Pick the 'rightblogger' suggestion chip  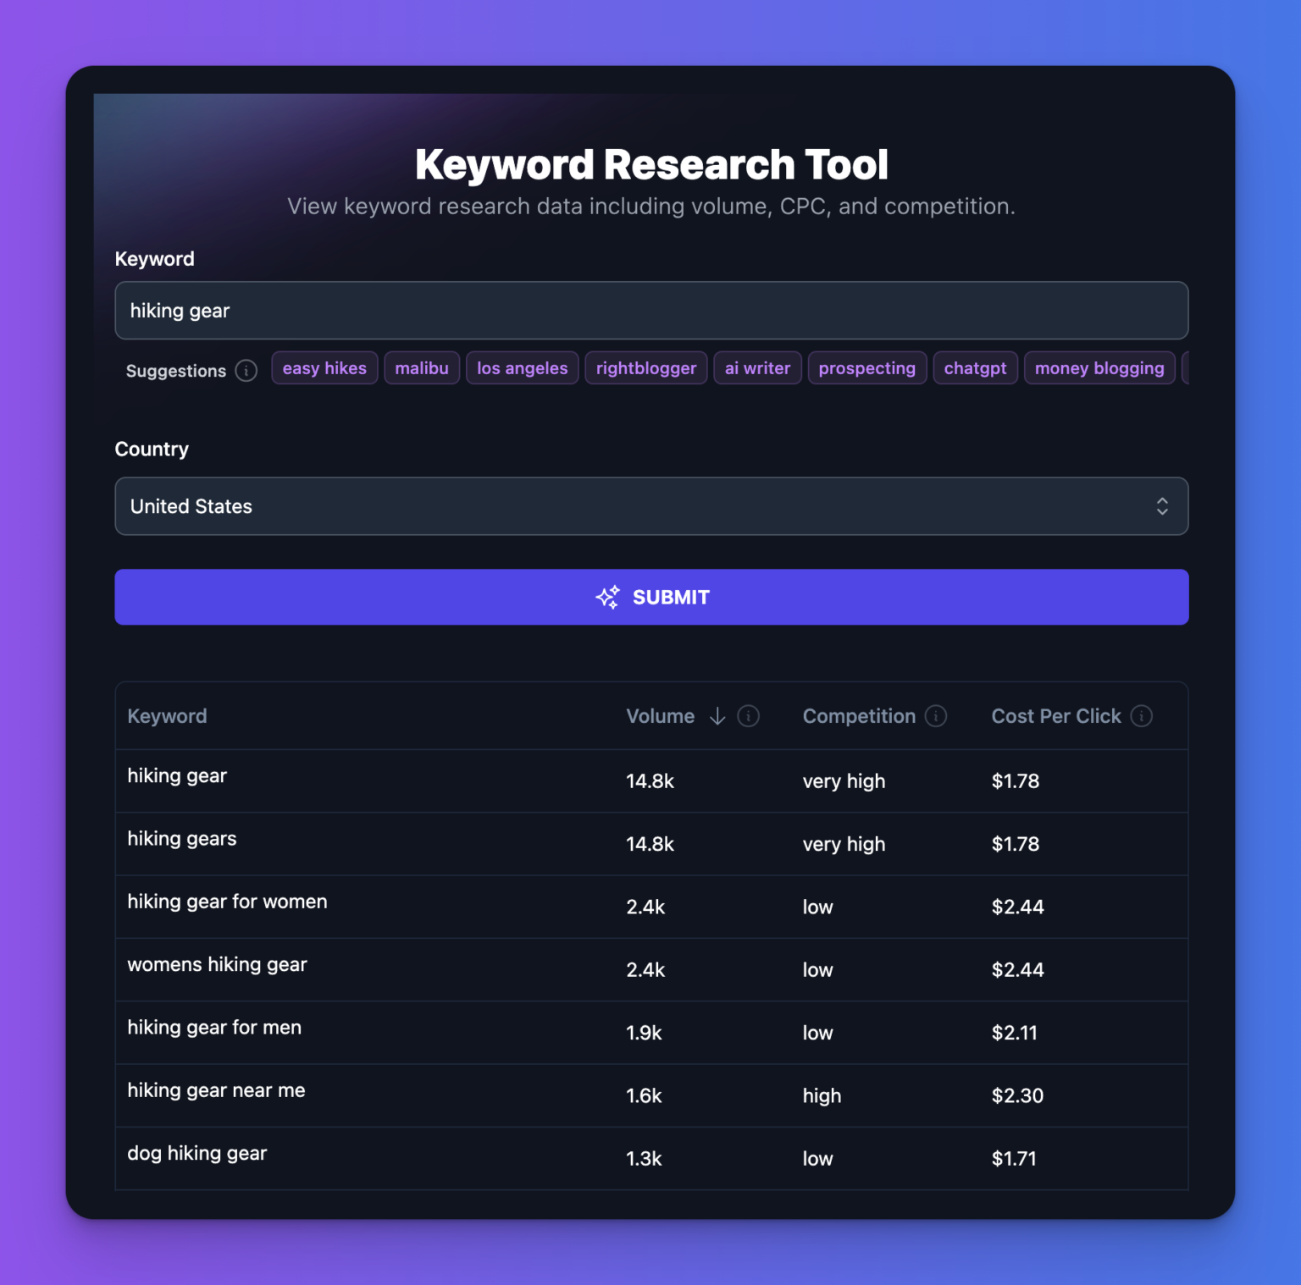645,367
